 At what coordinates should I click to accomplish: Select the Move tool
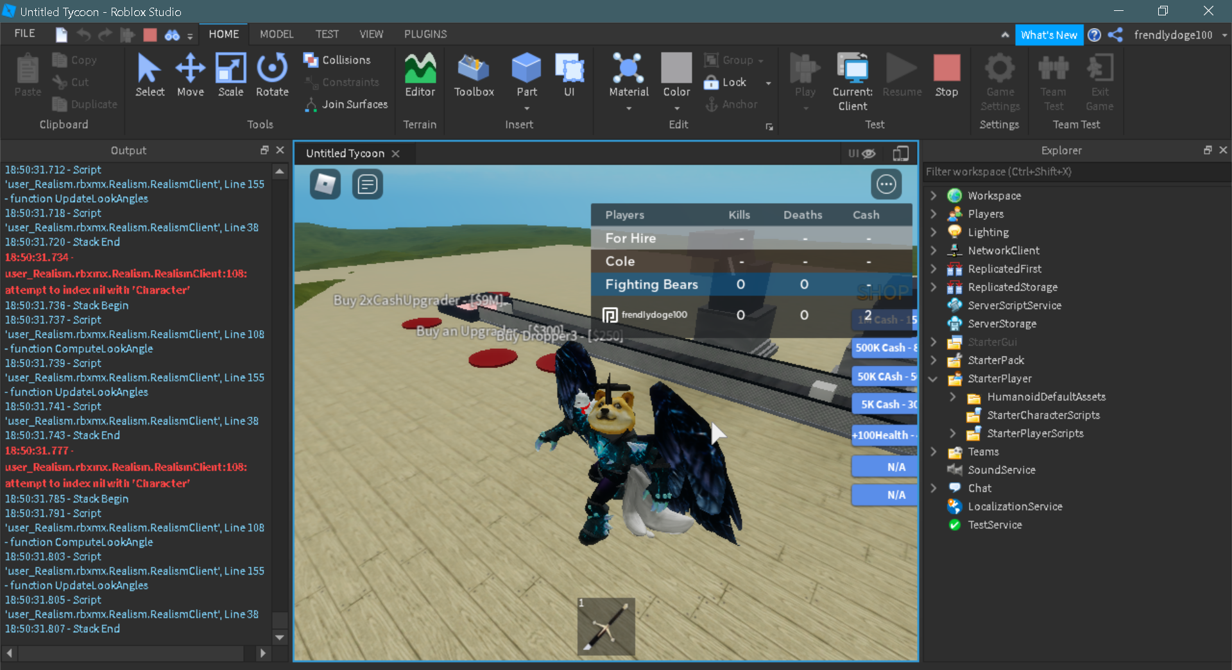[x=190, y=75]
